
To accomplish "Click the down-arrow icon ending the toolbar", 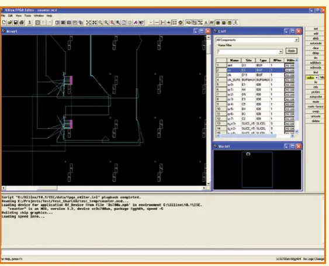I will click(236, 22).
